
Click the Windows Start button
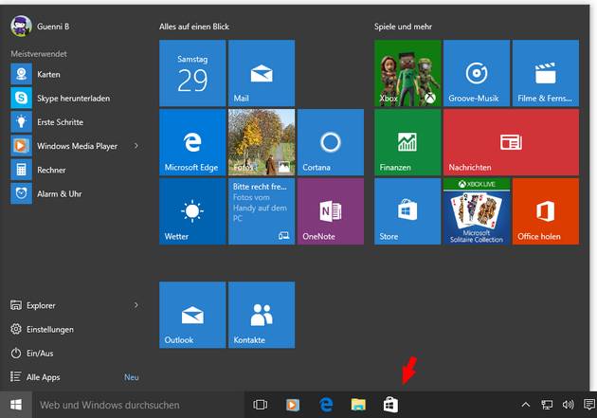(16, 405)
